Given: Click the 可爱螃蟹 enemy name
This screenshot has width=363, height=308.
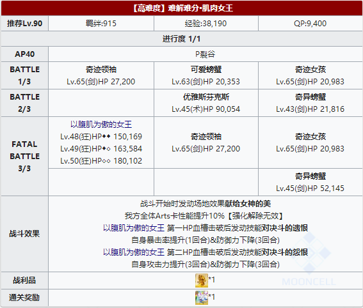Looking at the screenshot, I should (206, 69).
